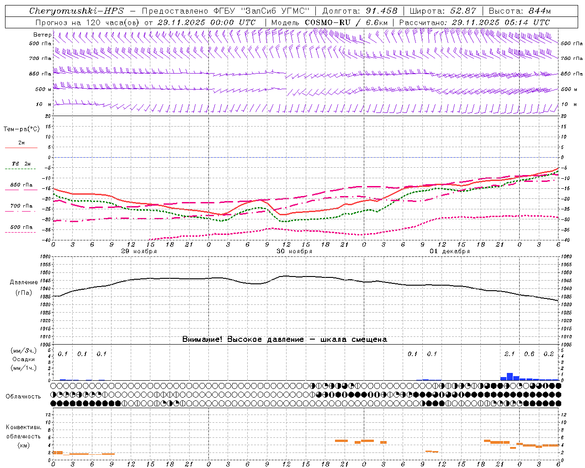Click the Давление pressure panel label
Screen dimensions: 585x468
click(x=24, y=282)
